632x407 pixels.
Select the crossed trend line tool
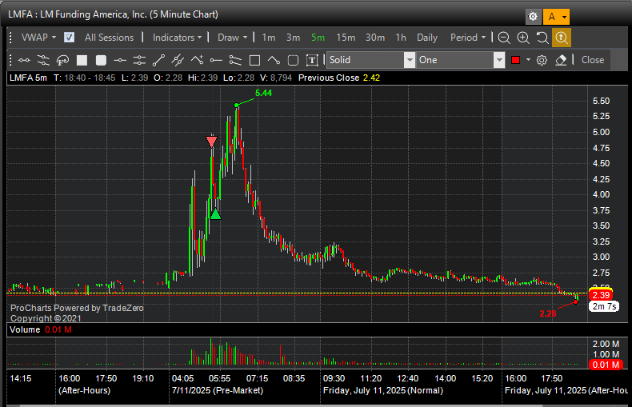click(x=178, y=60)
